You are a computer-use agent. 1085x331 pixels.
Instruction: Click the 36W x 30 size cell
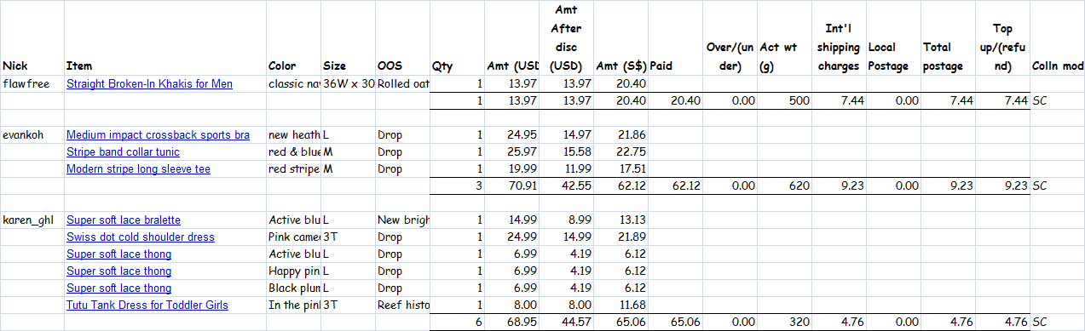click(x=348, y=83)
